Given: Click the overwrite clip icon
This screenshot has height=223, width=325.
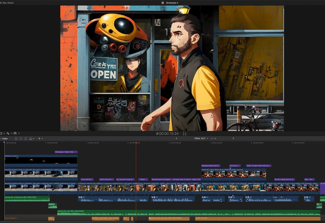Looking at the screenshot, I should [x=30, y=138].
